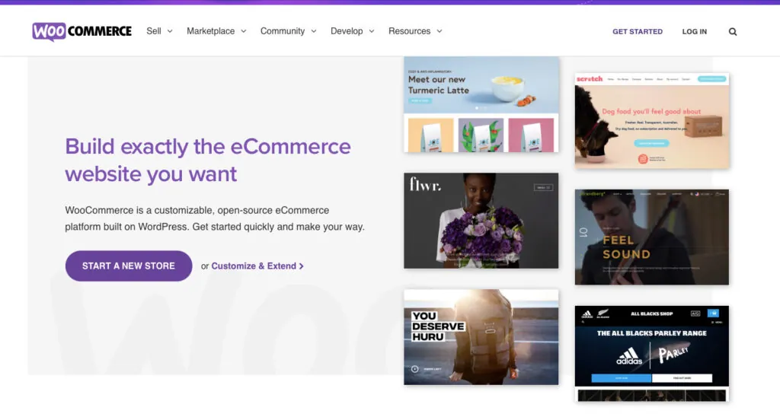The height and width of the screenshot is (420, 780).
Task: Follow the Customize & Extend link
Action: click(x=257, y=266)
